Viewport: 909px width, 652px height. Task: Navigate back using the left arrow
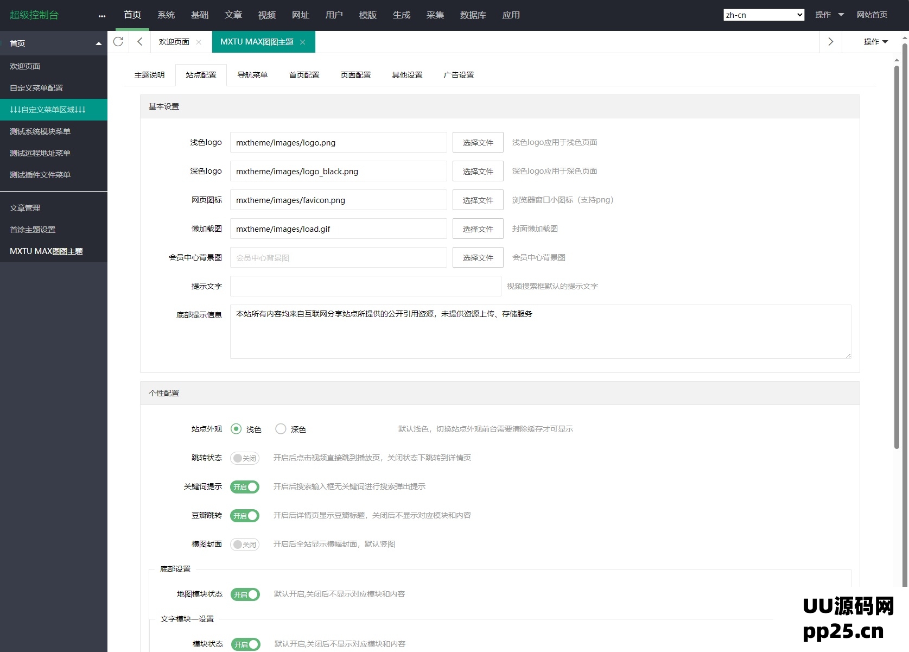(139, 42)
